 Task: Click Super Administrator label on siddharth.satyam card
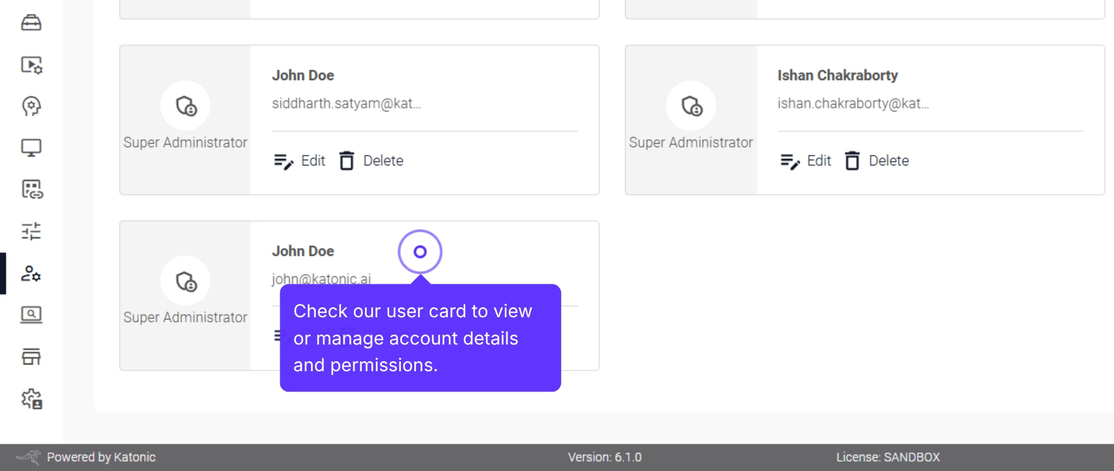click(x=185, y=142)
